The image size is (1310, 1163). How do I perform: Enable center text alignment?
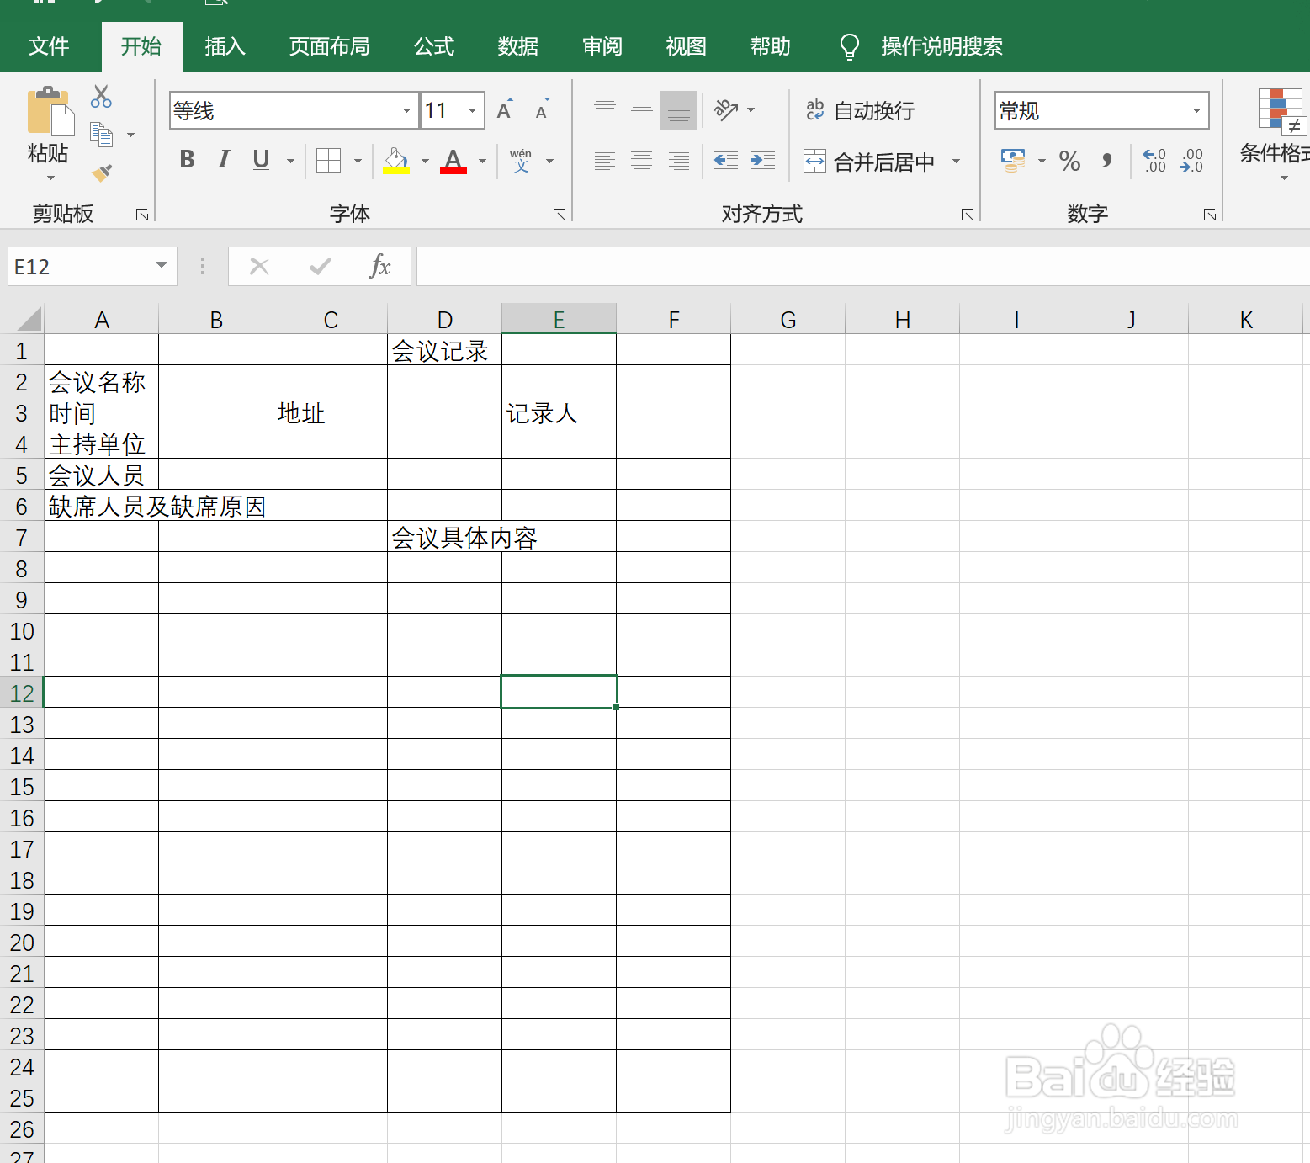tap(642, 161)
